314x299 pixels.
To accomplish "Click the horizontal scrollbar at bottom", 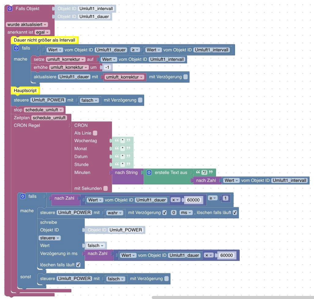I will click(x=233, y=297).
